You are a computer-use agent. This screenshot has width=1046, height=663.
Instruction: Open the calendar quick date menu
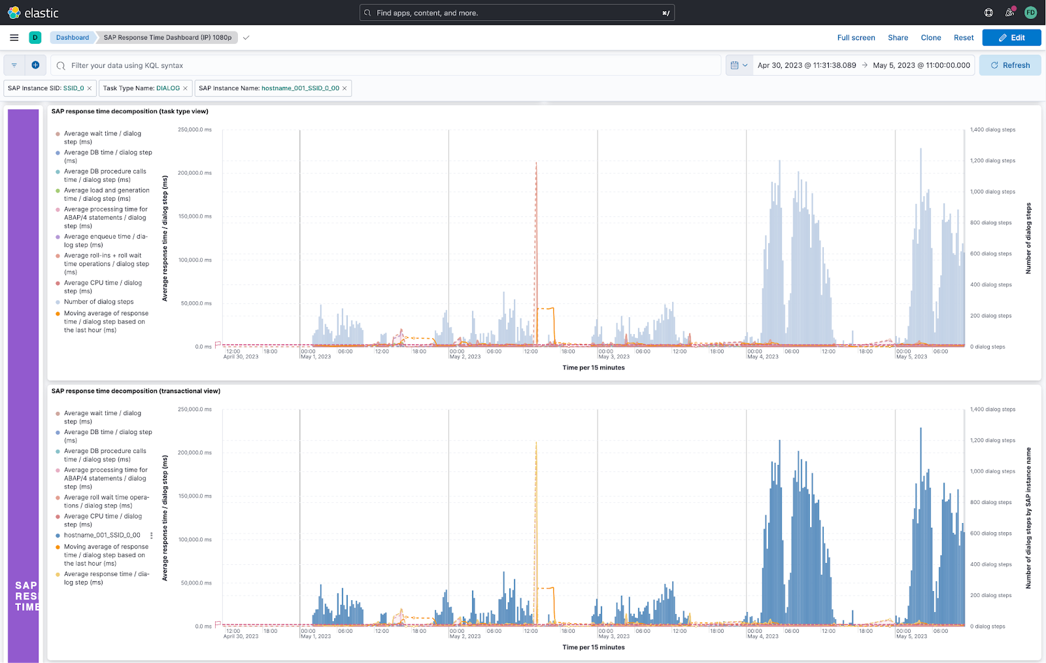click(x=739, y=65)
